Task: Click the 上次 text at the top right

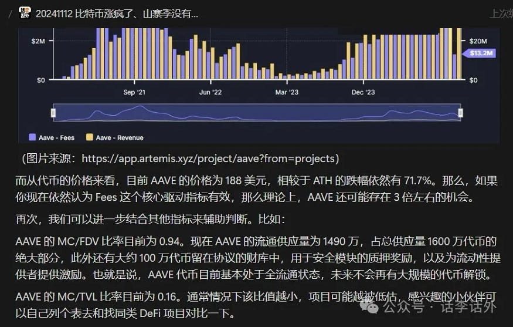Action: [x=501, y=14]
